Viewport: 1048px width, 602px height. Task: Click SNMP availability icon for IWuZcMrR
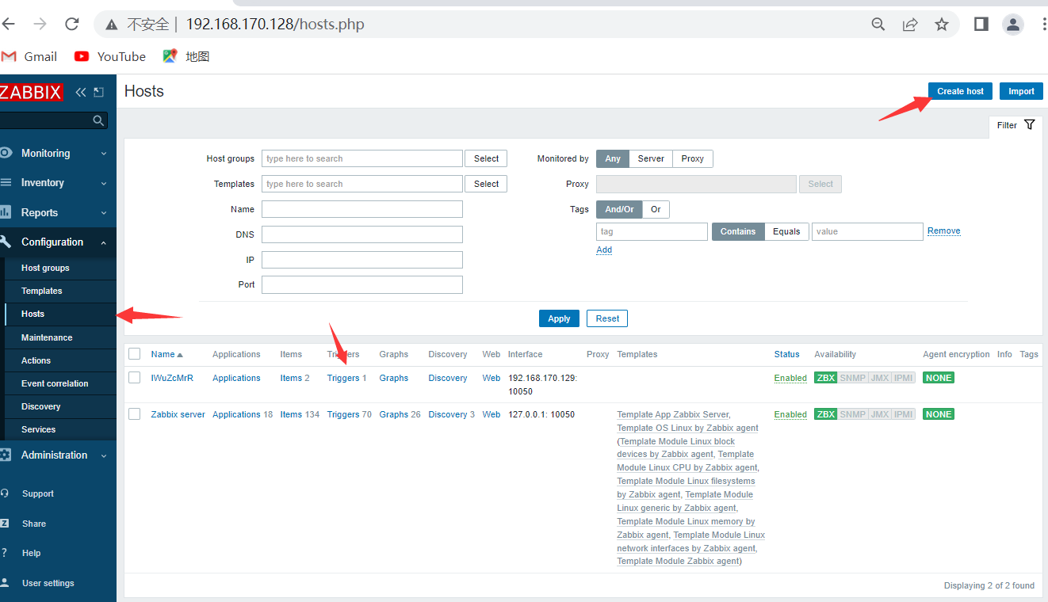click(x=853, y=378)
